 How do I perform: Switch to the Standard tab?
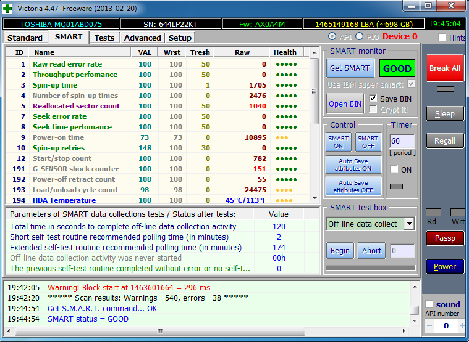[25, 38]
